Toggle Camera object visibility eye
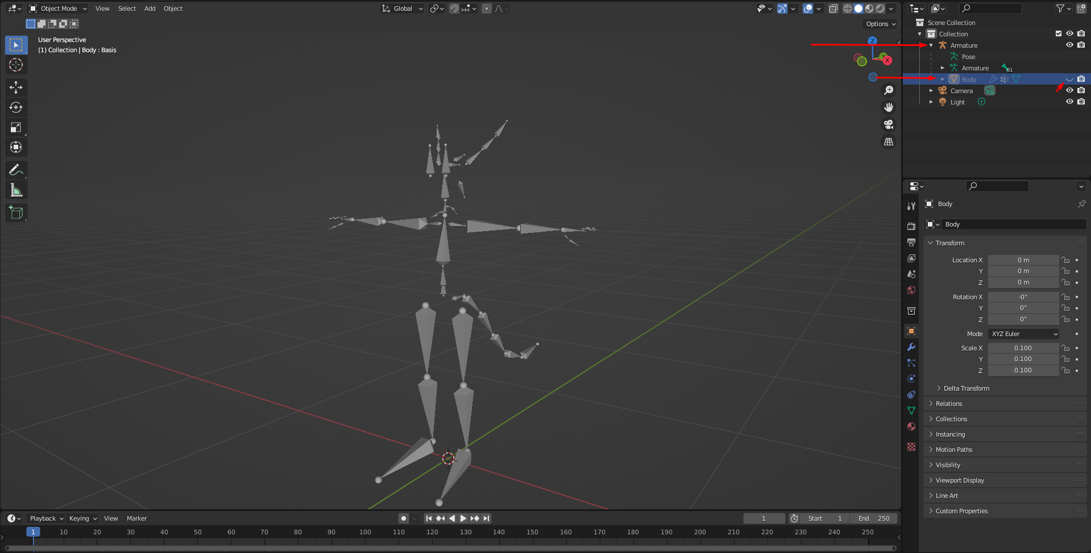 (x=1069, y=91)
